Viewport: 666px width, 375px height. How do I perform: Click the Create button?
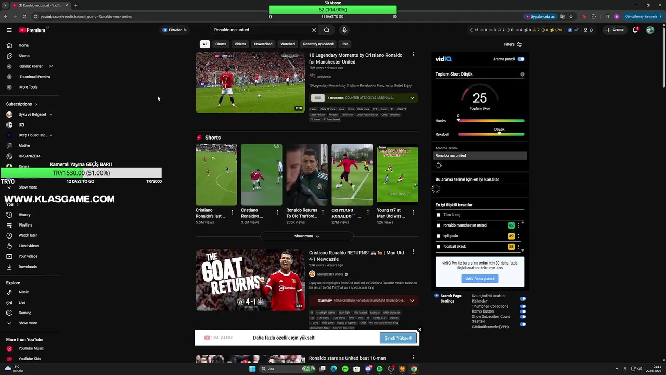point(614,30)
